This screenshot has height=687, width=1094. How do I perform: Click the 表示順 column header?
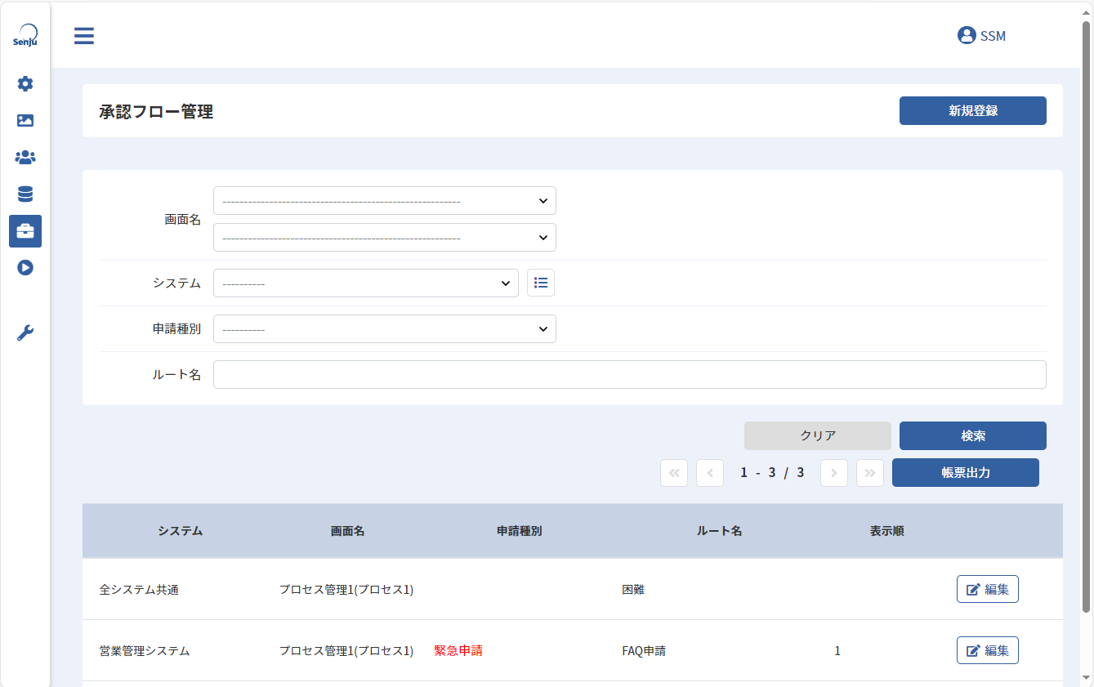pos(887,531)
